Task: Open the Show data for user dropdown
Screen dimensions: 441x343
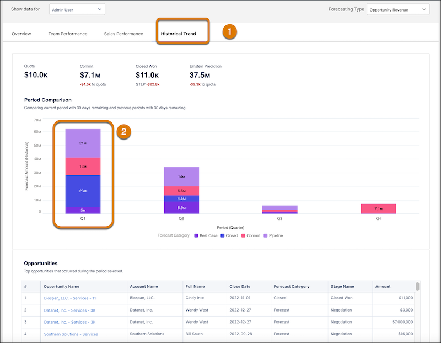Action: pyautogui.click(x=76, y=9)
